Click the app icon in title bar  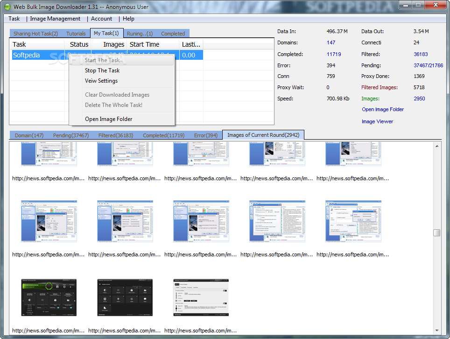[7, 7]
